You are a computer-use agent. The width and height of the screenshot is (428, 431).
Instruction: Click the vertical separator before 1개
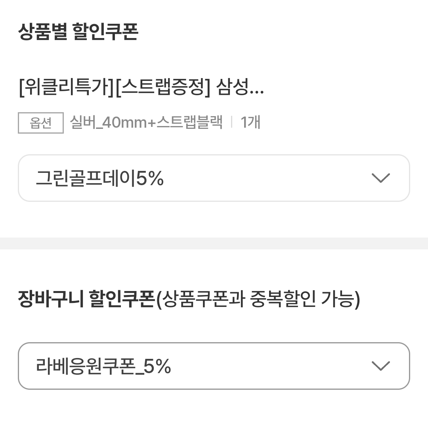click(x=232, y=122)
